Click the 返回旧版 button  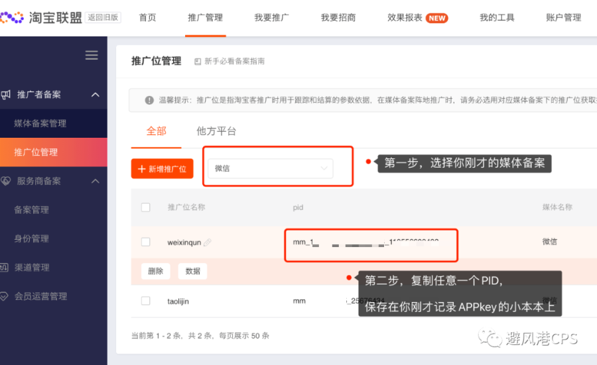103,17
